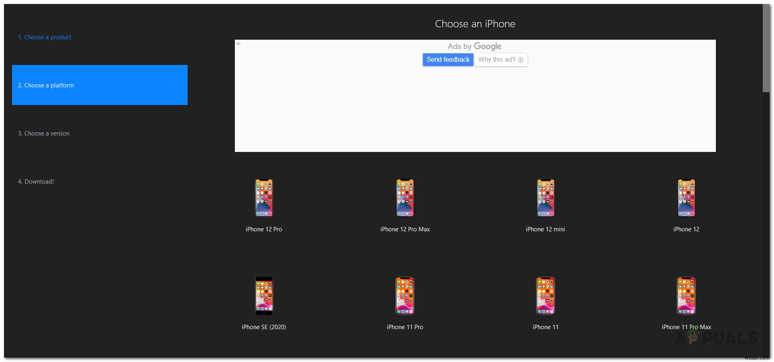Select the iPhone 11 Pro device image
The width and height of the screenshot is (774, 362).
pyautogui.click(x=405, y=295)
